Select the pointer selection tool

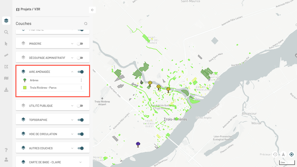[x=6, y=44]
